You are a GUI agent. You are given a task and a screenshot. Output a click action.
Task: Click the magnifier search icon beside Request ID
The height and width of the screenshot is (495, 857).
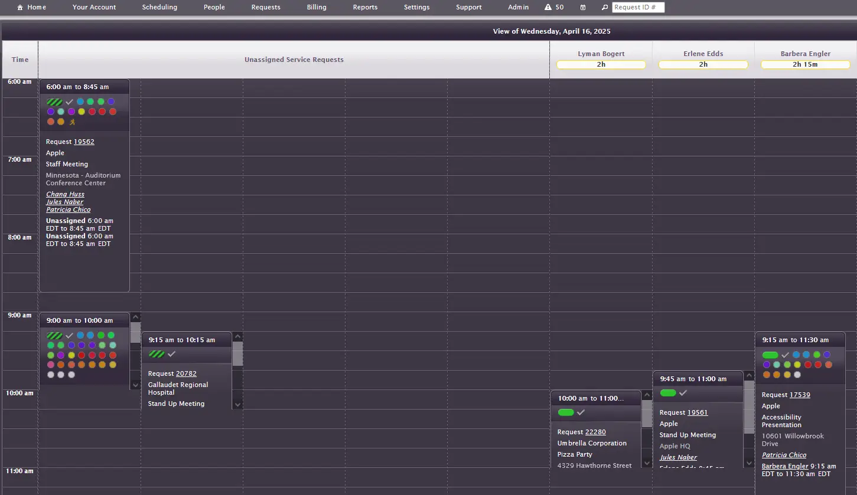coord(604,7)
